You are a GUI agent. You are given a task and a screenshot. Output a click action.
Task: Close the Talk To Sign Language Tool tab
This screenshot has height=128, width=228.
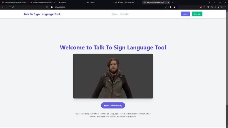click(x=168, y=2)
